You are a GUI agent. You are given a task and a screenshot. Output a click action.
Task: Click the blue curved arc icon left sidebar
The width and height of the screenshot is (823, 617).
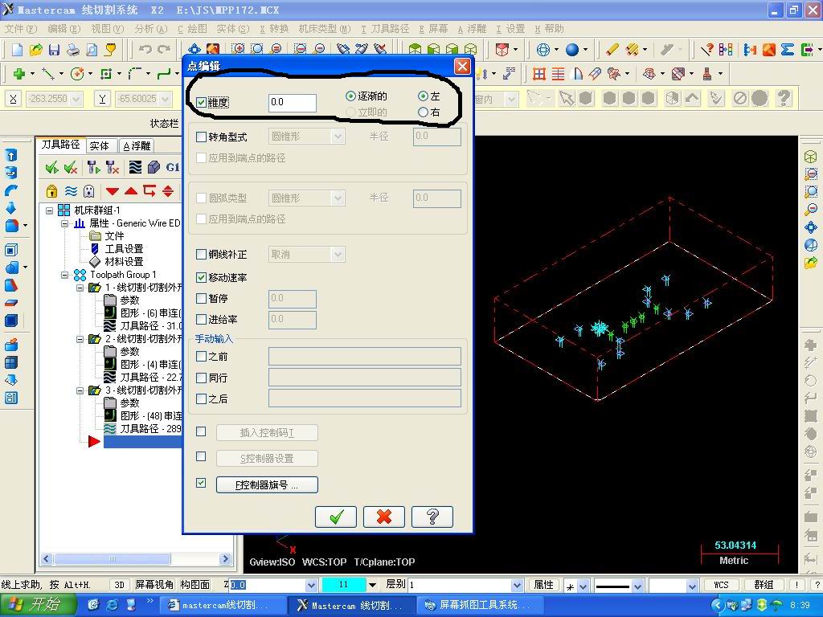(x=11, y=190)
